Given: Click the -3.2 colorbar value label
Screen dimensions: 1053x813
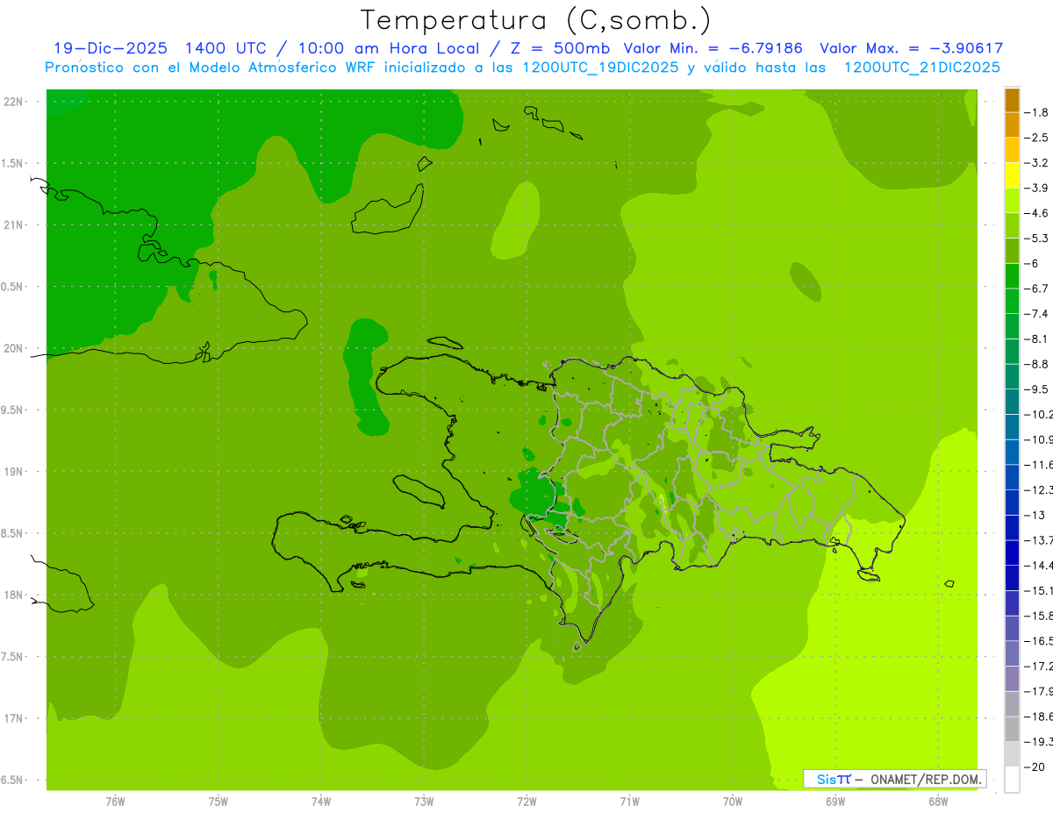Looking at the screenshot, I should tap(1037, 163).
